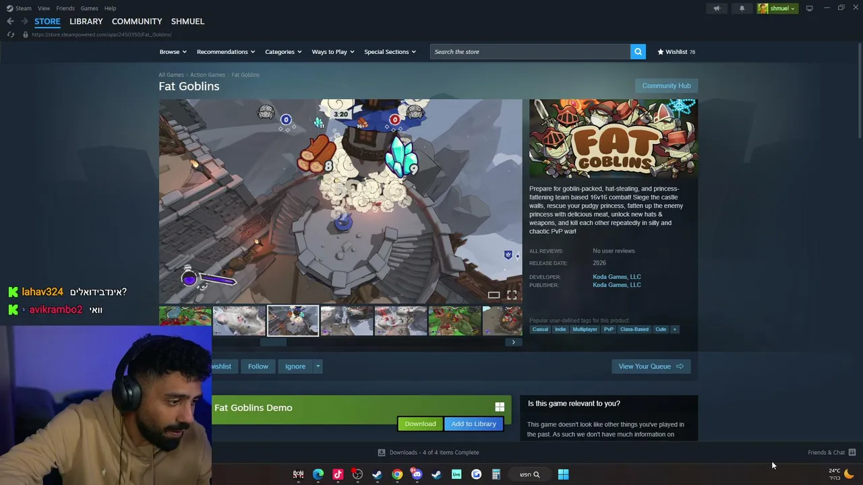Expand the Ways to Play dropdown

pyautogui.click(x=333, y=52)
